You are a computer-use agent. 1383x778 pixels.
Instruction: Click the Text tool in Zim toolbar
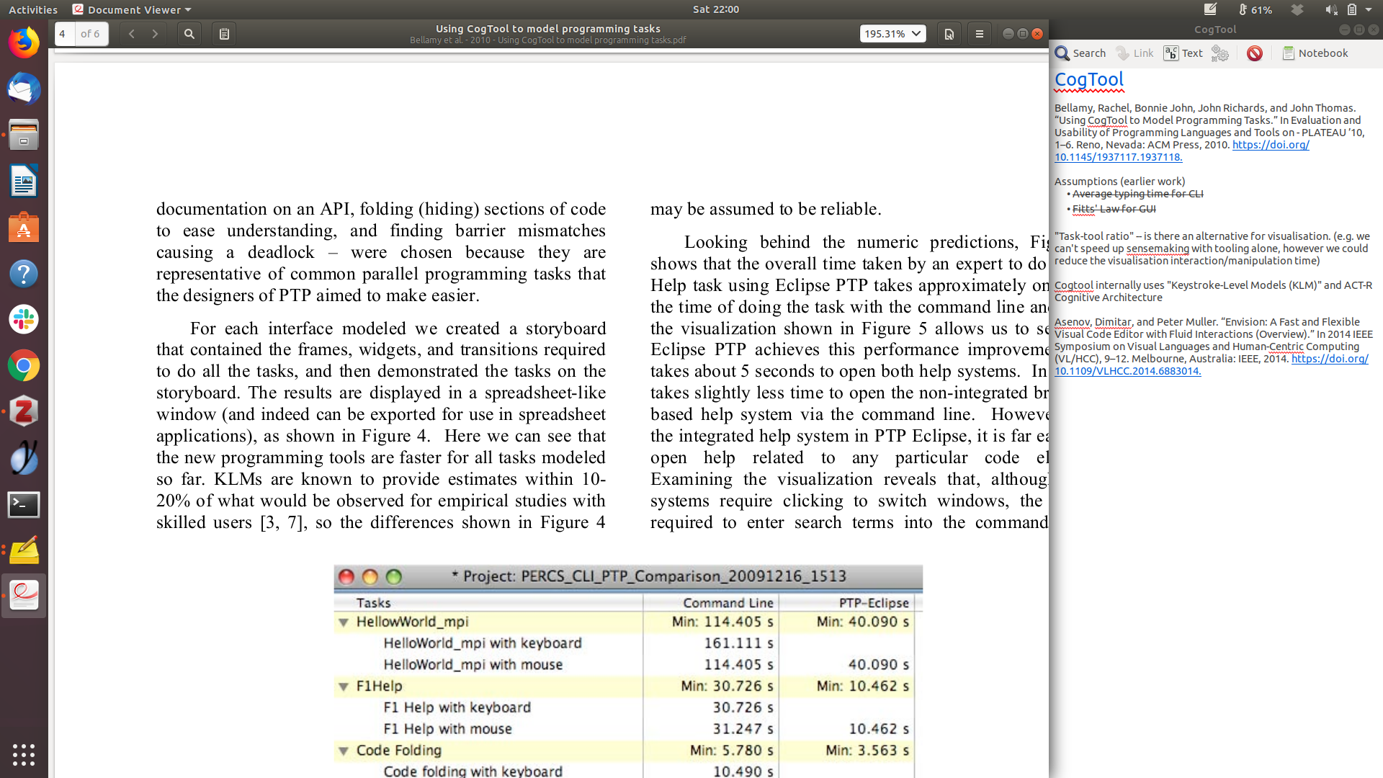click(x=1183, y=53)
